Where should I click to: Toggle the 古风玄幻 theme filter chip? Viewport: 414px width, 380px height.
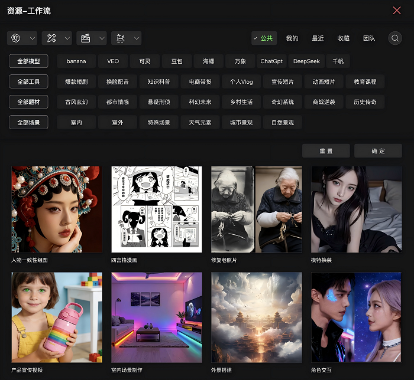coord(76,102)
